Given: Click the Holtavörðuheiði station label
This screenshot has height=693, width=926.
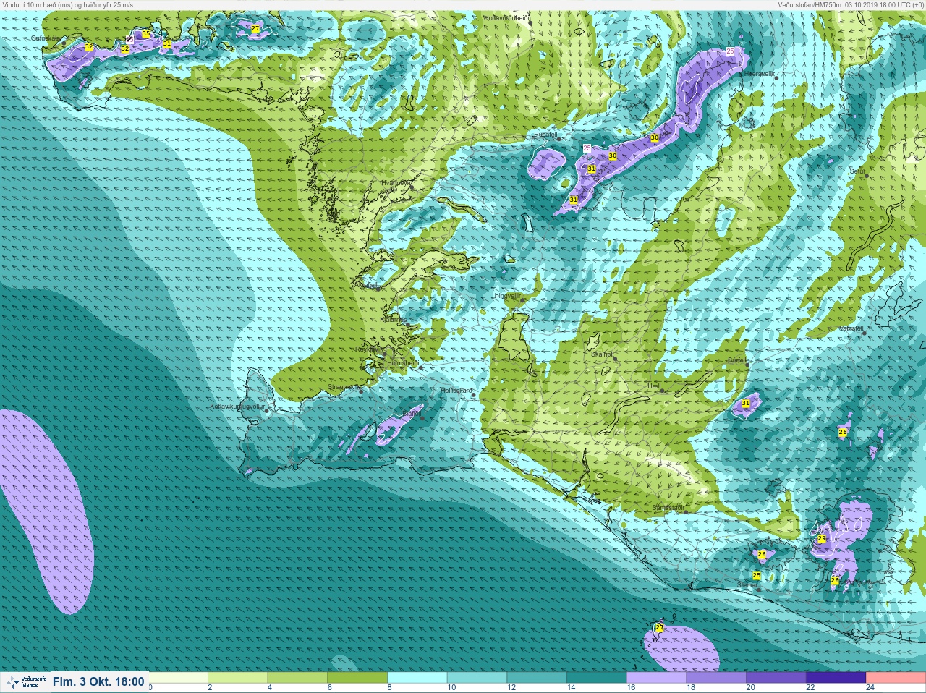Looking at the screenshot, I should pyautogui.click(x=507, y=17).
